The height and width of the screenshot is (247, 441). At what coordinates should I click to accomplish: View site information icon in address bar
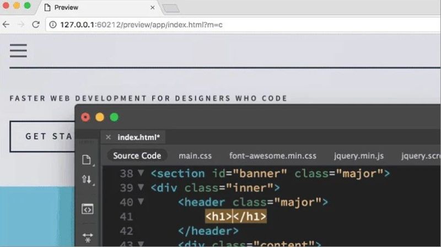tap(53, 25)
